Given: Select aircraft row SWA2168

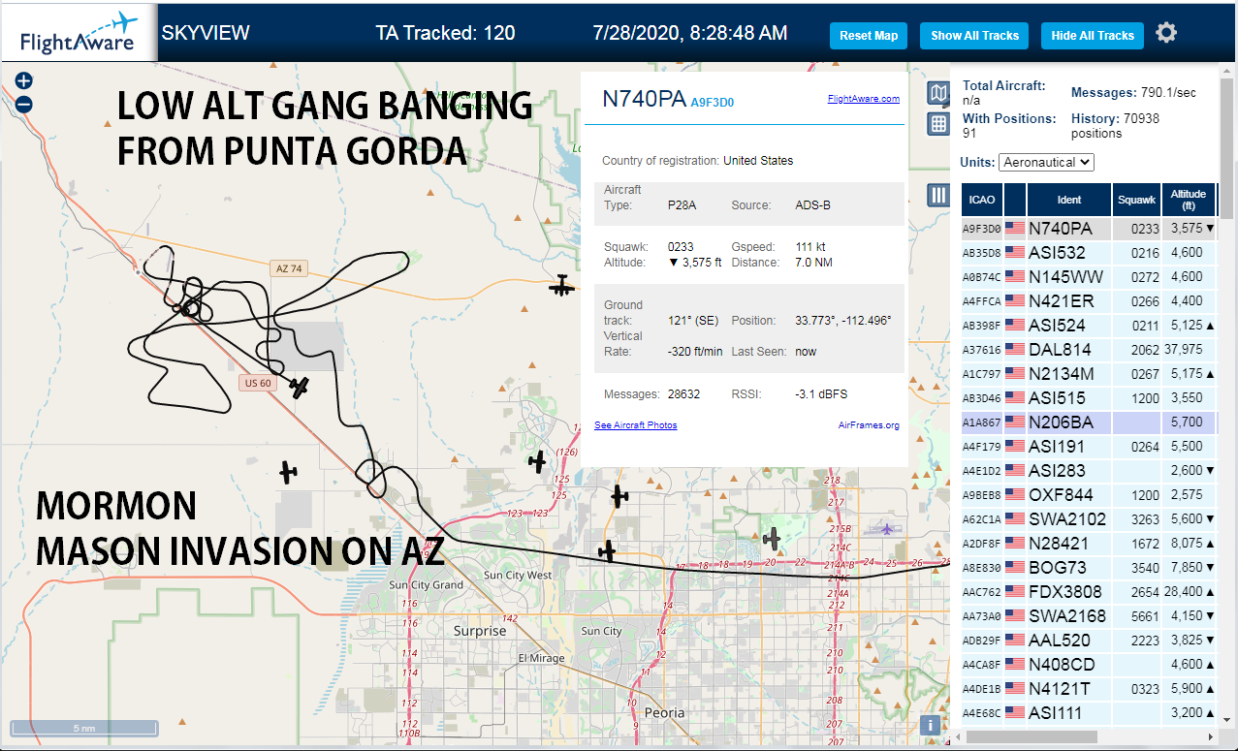Looking at the screenshot, I should click(x=1089, y=616).
